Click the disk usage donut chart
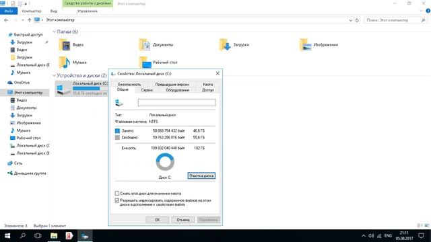The image size is (431, 242). (x=165, y=162)
